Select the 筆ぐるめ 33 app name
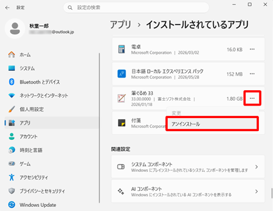This screenshot has width=273, height=211. (x=142, y=93)
